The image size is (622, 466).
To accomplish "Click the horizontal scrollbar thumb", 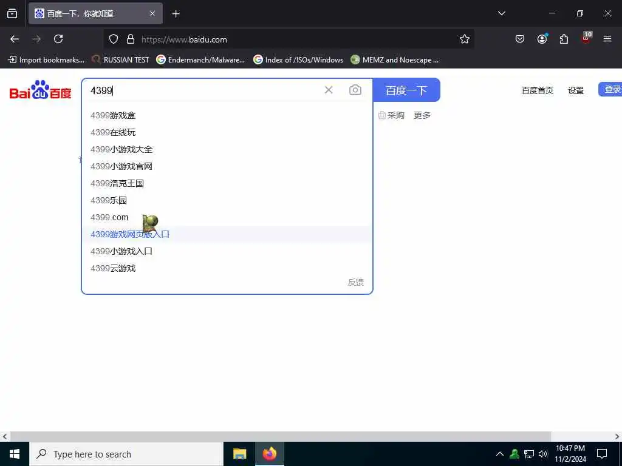I will [x=281, y=436].
